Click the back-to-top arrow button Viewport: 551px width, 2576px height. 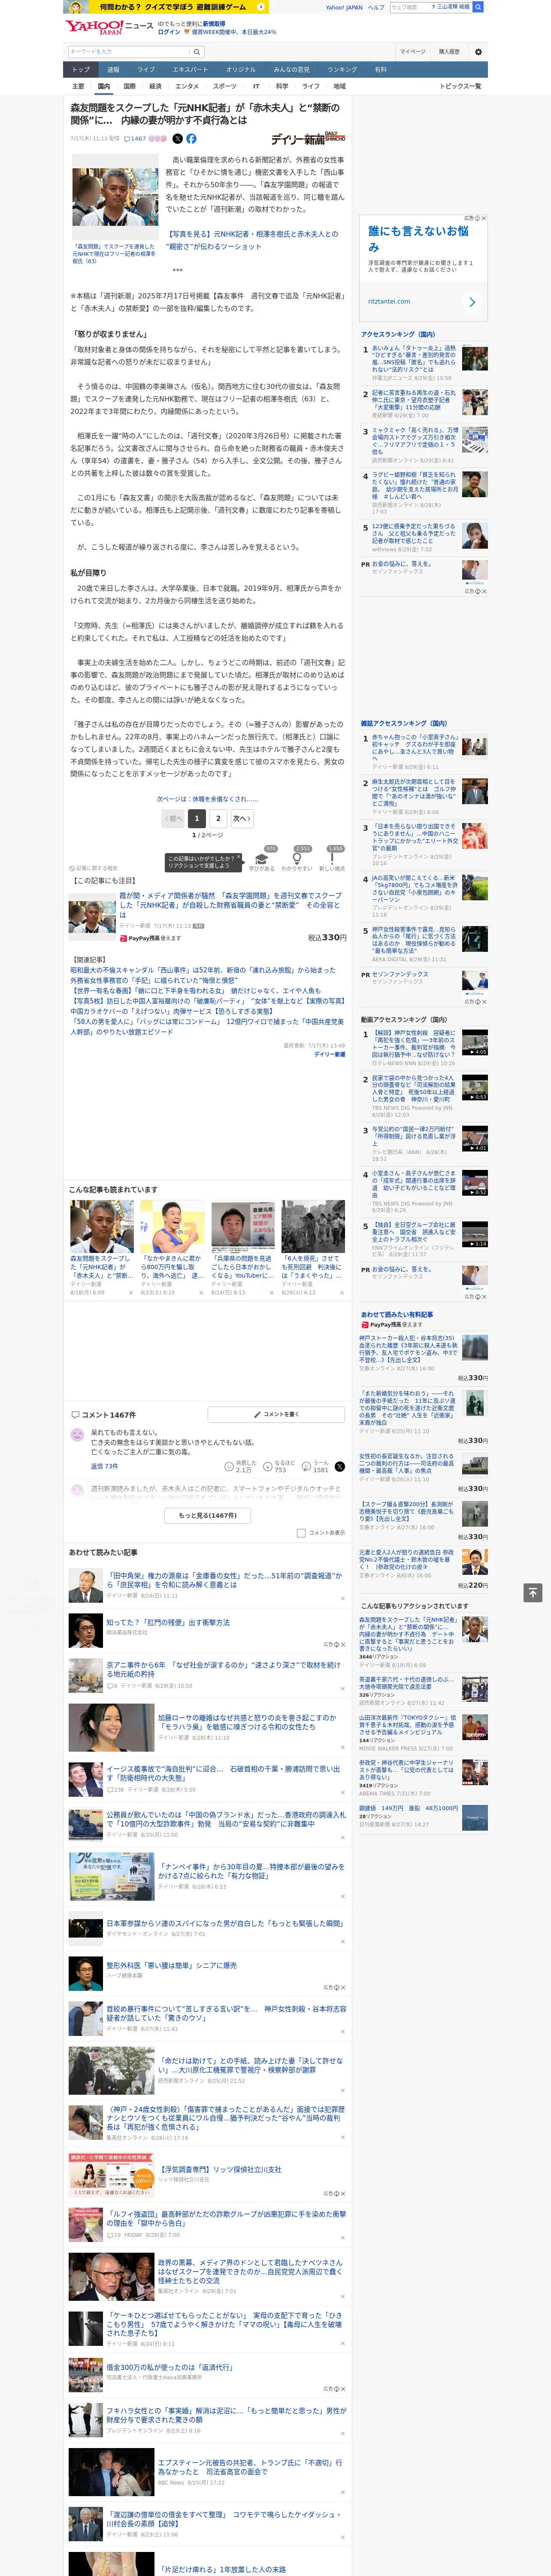[x=532, y=1592]
